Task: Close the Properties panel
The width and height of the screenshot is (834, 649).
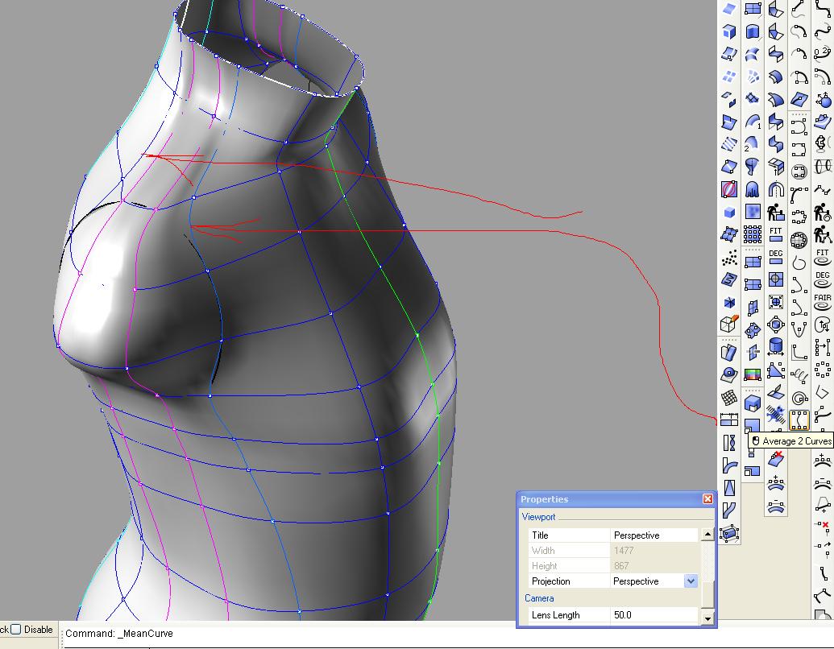Action: coord(707,499)
